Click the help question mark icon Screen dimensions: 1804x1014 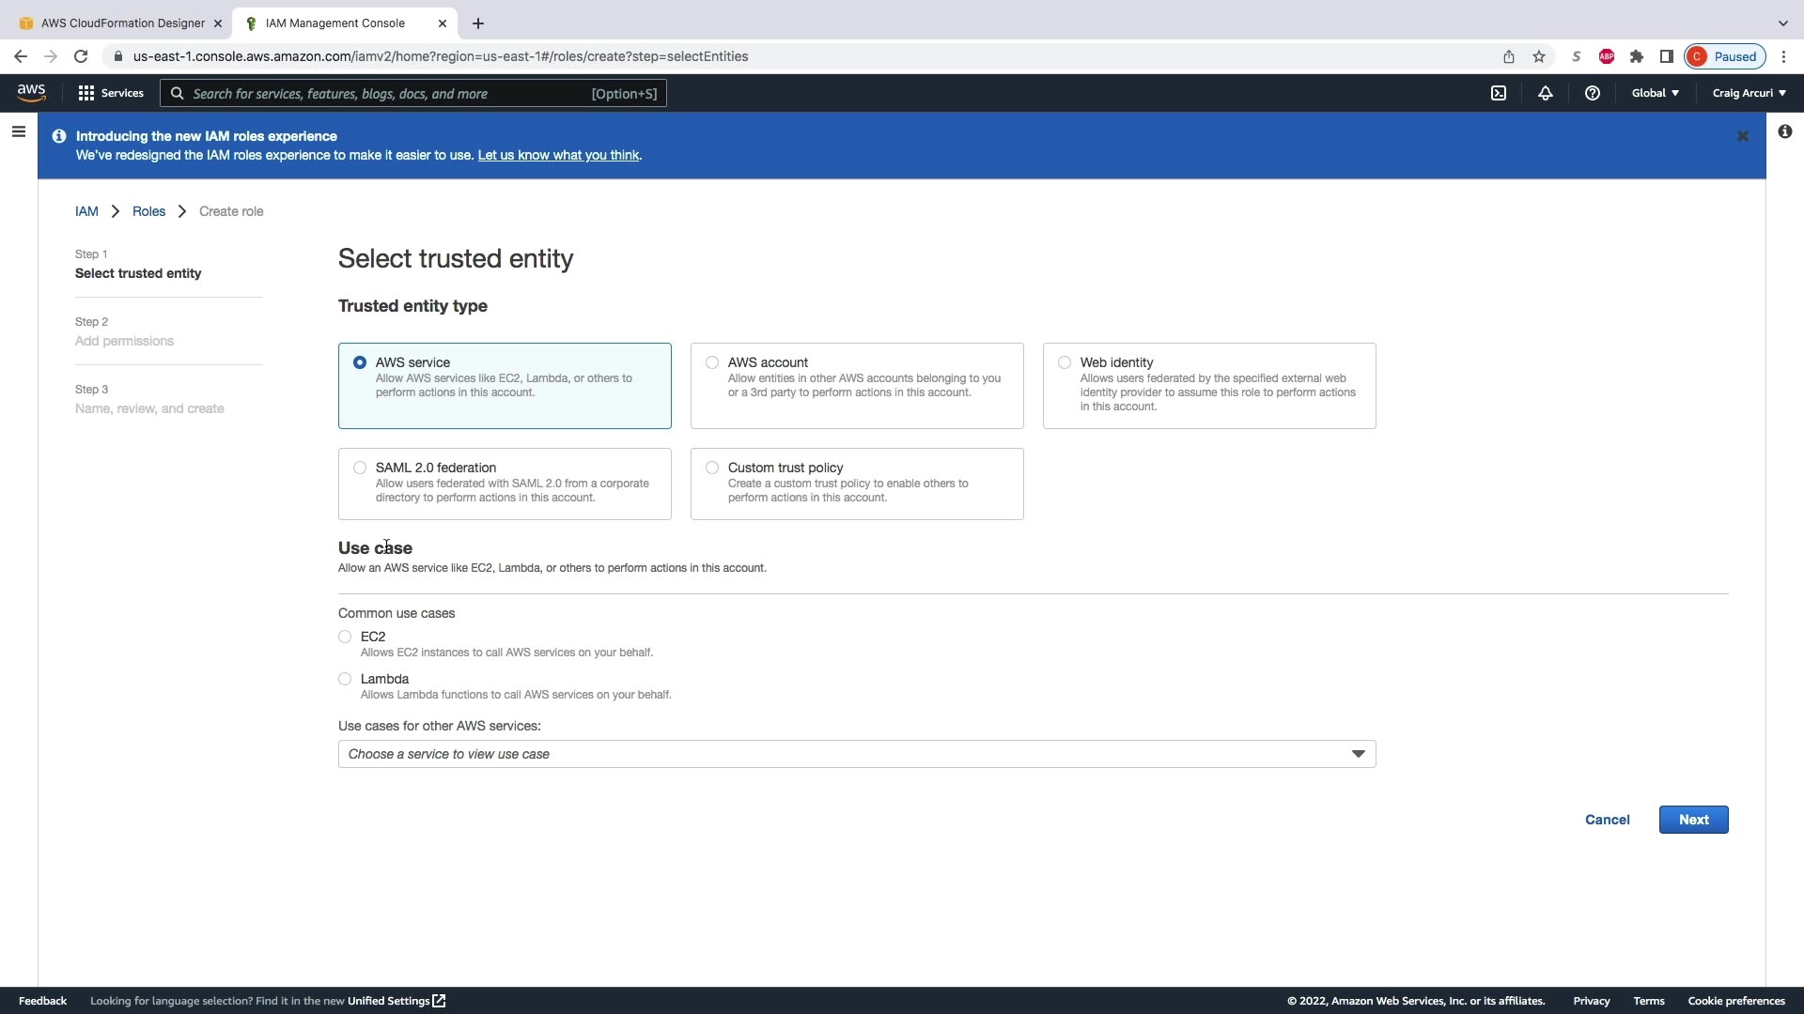click(1592, 93)
